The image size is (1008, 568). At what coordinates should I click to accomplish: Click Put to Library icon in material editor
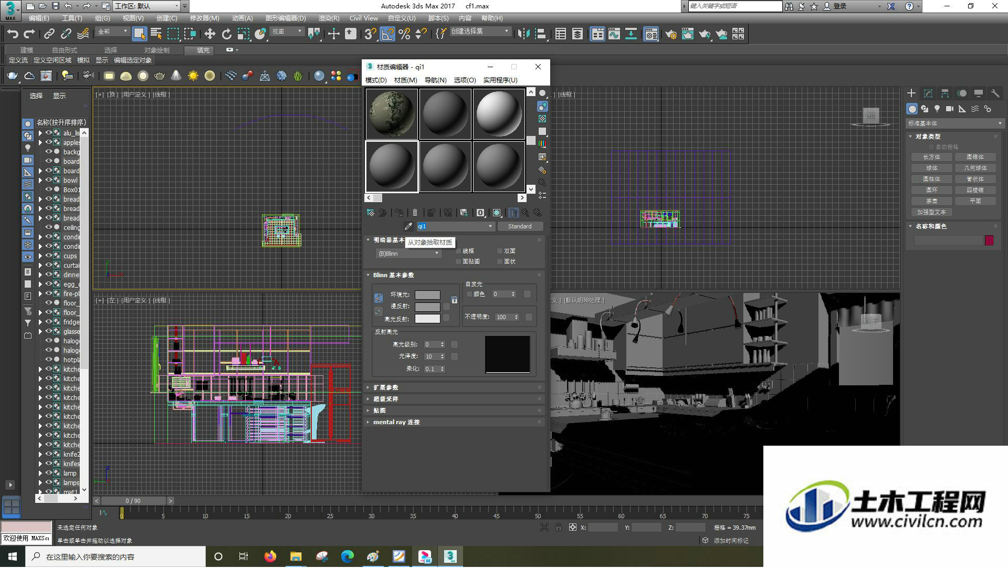tap(464, 213)
